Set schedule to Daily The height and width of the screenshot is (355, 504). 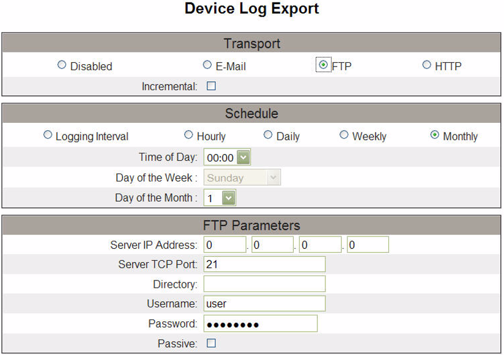click(268, 135)
